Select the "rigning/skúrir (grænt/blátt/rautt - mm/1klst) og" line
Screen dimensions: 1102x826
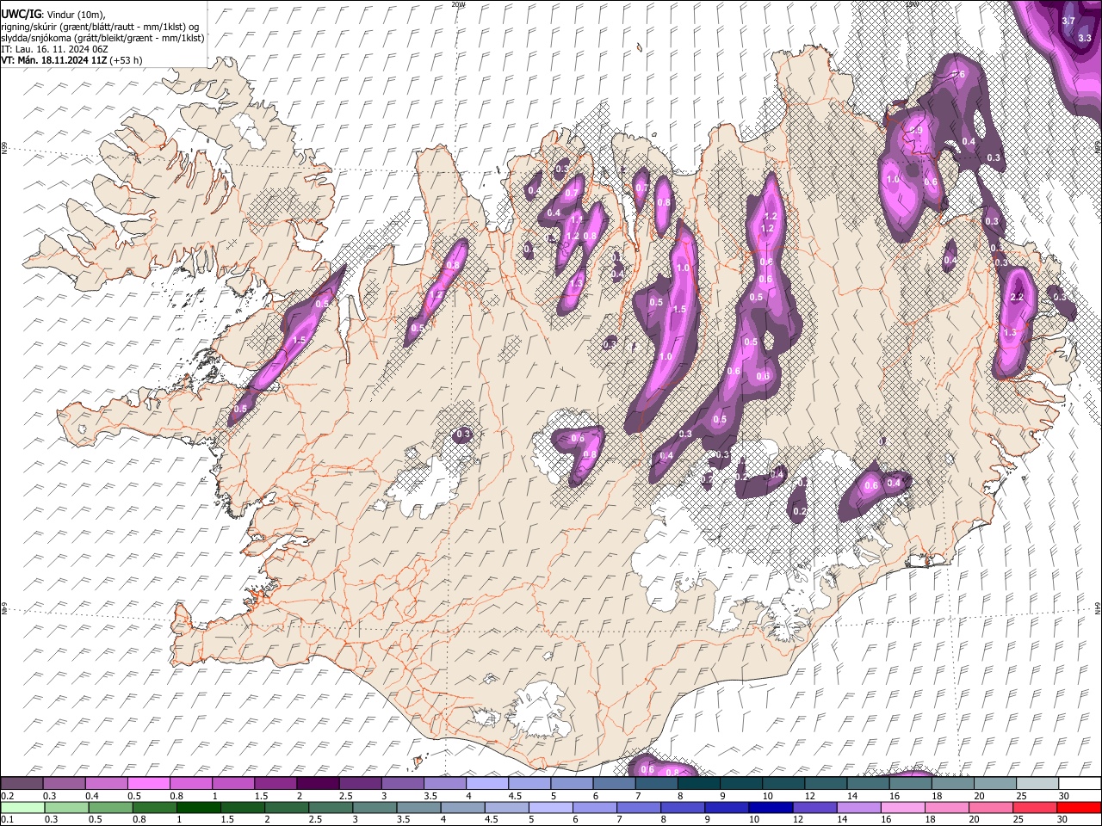click(x=100, y=27)
